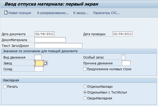This screenshot has width=158, height=106.
Task: Click the new page icon beside Новая позиция
Action: [x=6, y=13]
